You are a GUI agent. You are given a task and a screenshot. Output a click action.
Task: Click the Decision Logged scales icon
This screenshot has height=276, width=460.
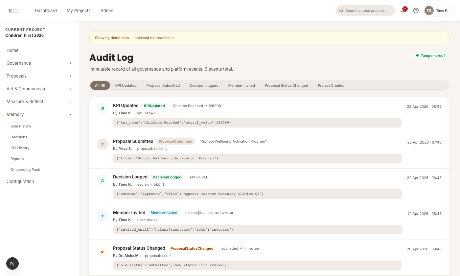click(103, 180)
